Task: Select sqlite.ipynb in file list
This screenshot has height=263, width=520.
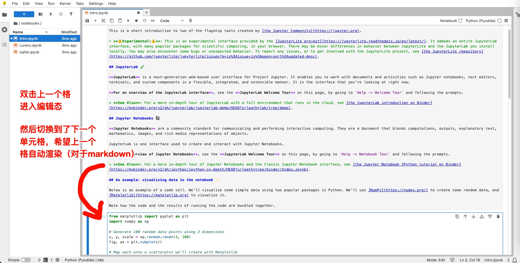Action: click(45, 52)
